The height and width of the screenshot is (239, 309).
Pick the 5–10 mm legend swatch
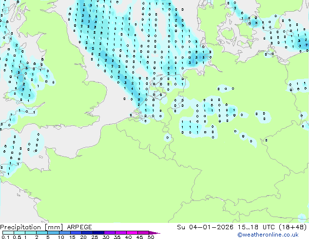tap(53, 233)
